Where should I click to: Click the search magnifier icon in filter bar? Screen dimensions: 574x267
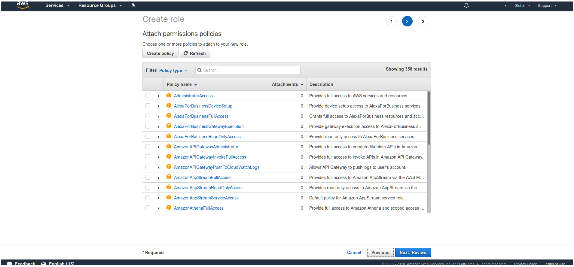tap(200, 70)
